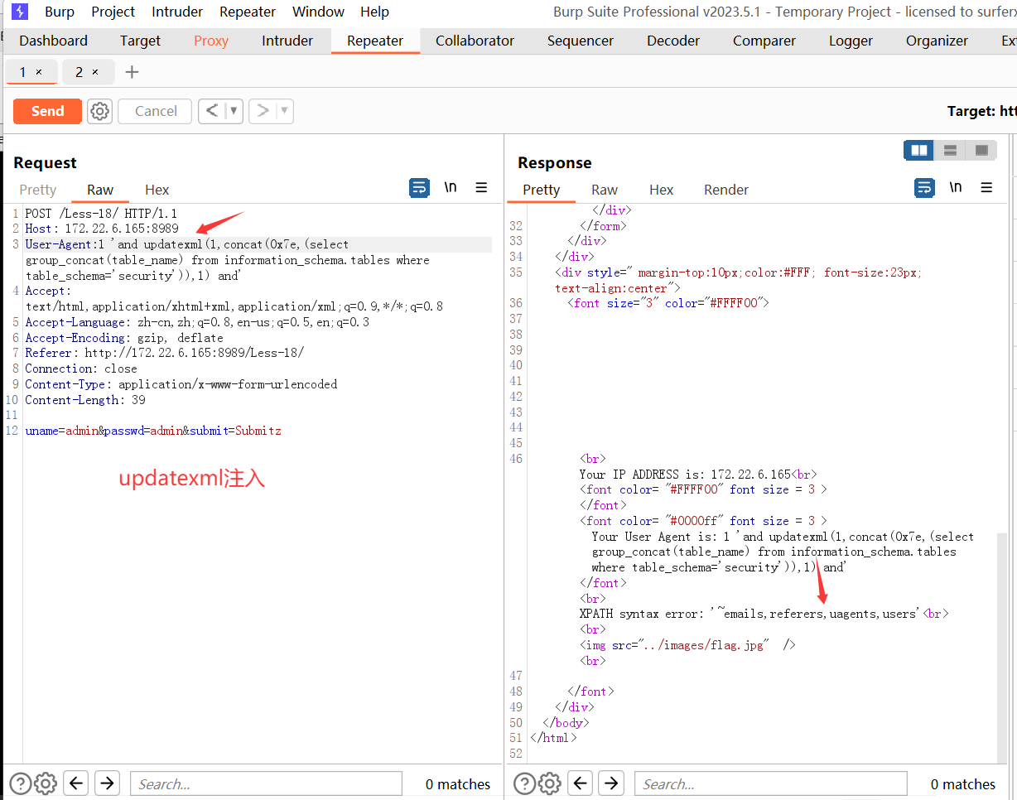Image resolution: width=1017 pixels, height=800 pixels.
Task: Switch to the Logger tab
Action: (851, 41)
